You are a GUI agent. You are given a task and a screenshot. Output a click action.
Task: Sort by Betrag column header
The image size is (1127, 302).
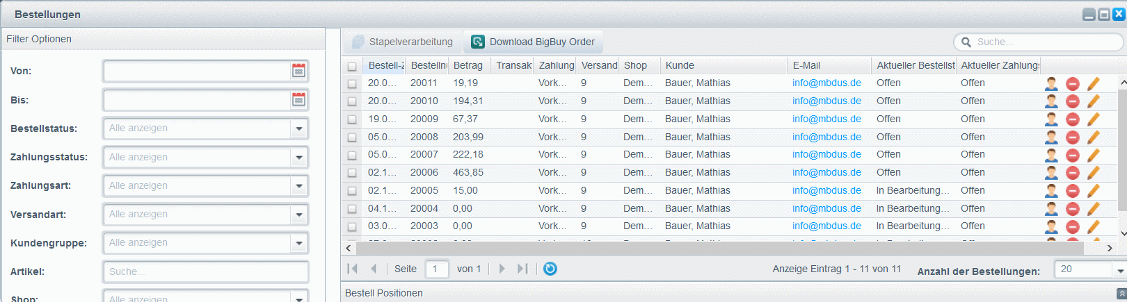[x=467, y=65]
